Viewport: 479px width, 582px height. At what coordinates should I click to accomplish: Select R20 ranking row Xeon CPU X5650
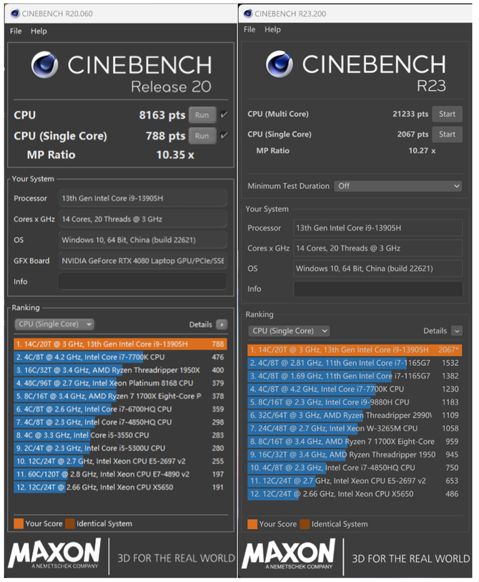point(121,487)
